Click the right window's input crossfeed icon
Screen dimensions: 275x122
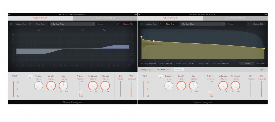tap(148, 96)
